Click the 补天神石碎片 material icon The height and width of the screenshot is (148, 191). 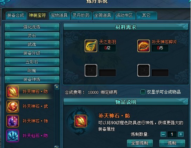coord(144,46)
